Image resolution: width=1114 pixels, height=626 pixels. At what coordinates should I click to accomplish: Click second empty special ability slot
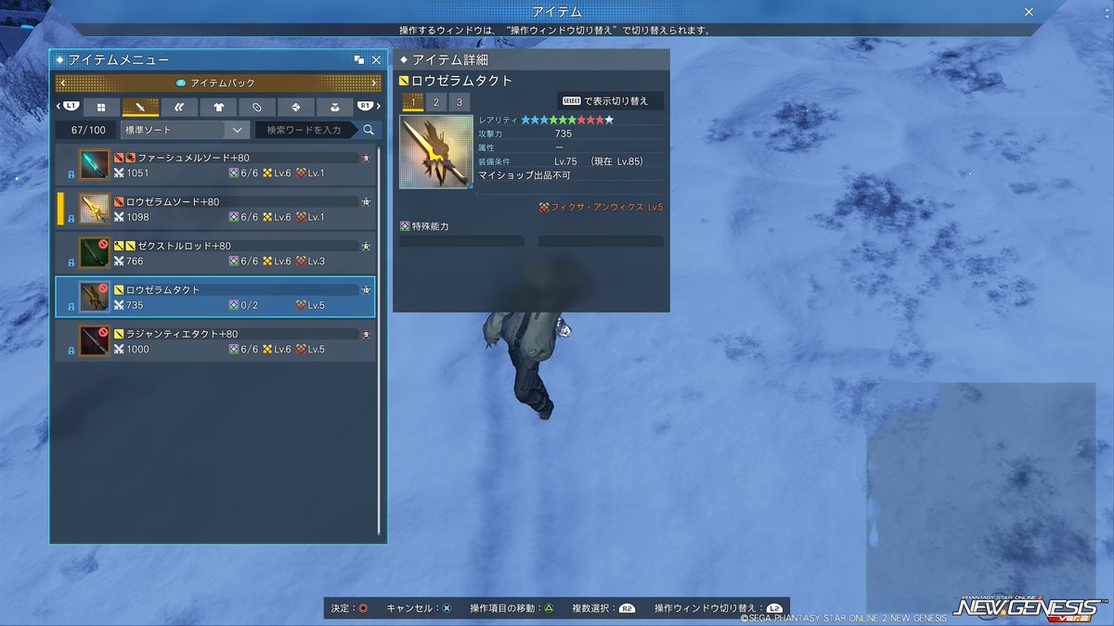point(601,241)
